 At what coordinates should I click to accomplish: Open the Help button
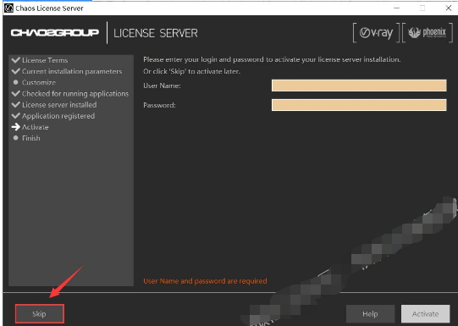370,314
